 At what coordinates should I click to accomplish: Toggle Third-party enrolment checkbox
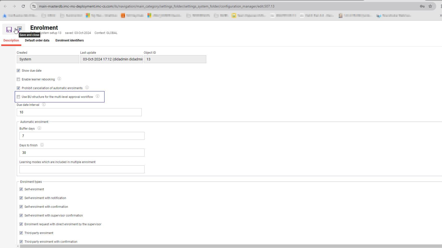[21, 233]
